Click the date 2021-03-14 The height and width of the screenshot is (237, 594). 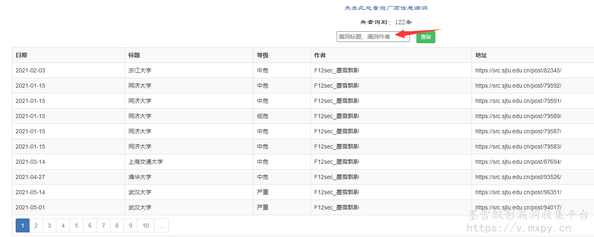tap(30, 162)
